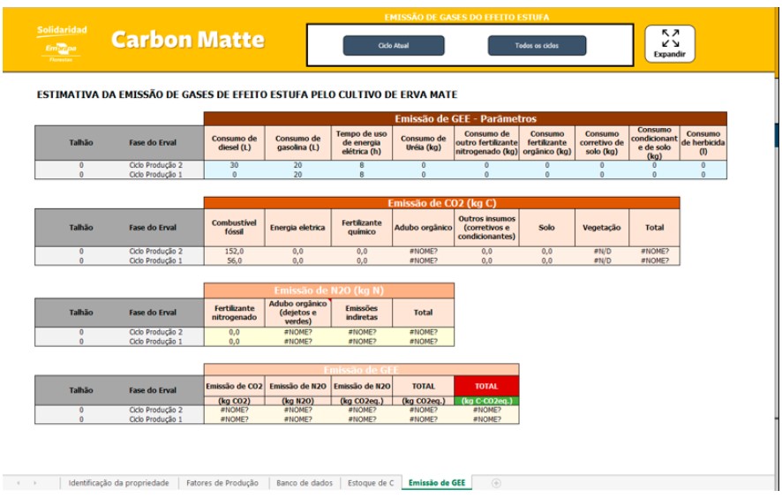Switch to Fatores de Produção tab

point(222,483)
